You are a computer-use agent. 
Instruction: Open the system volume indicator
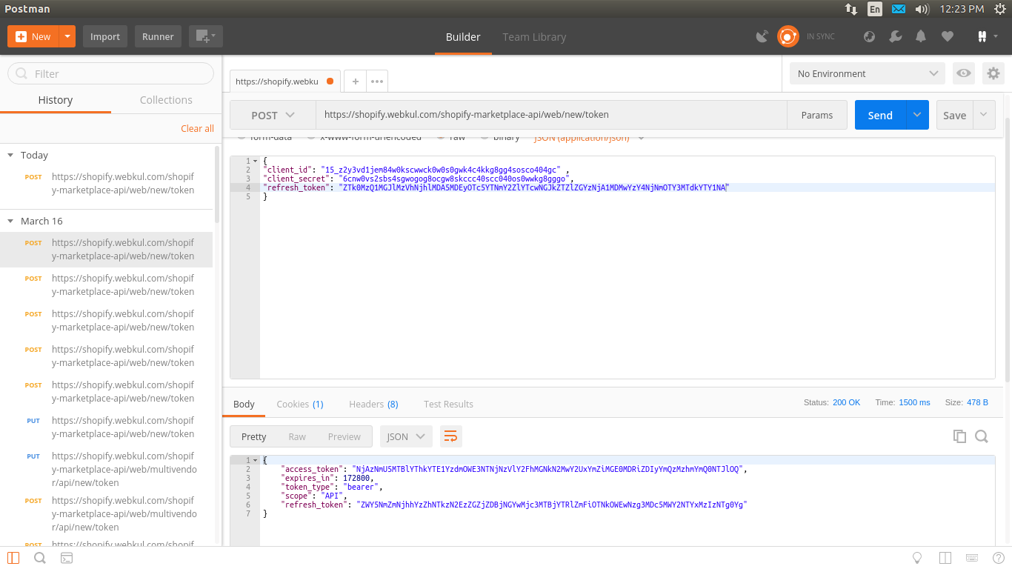922,9
